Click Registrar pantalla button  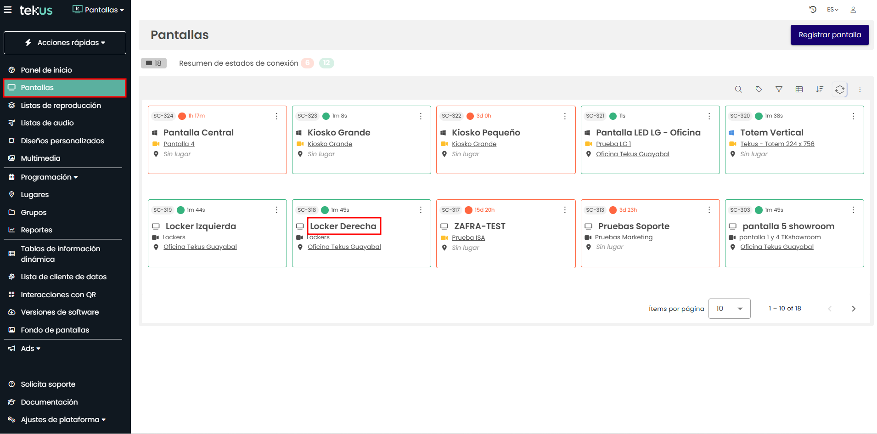click(x=829, y=35)
